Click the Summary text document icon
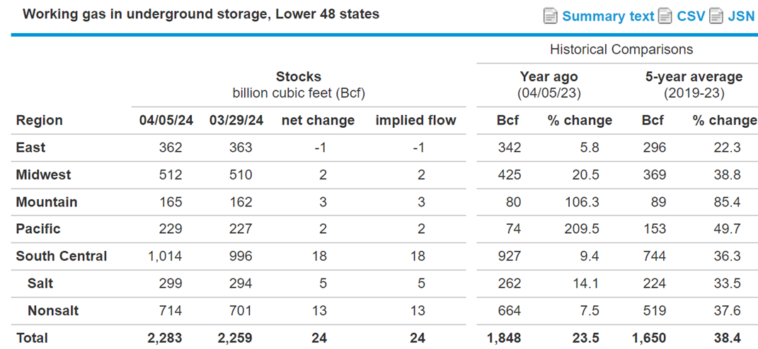 [x=550, y=16]
